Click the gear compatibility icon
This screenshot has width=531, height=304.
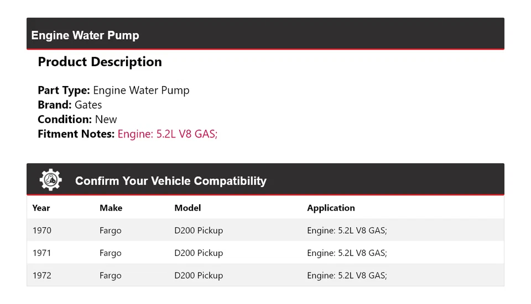pyautogui.click(x=50, y=180)
